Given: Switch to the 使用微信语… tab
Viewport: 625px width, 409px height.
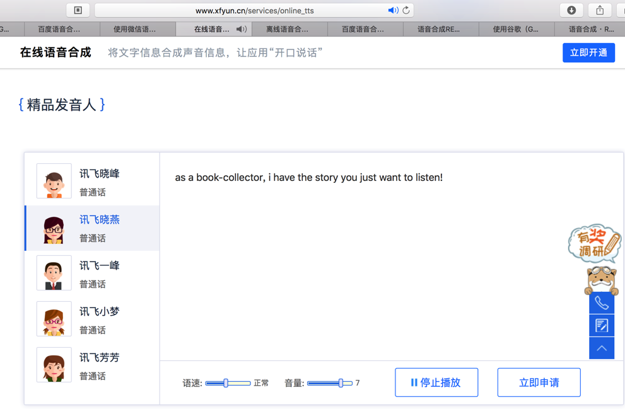Looking at the screenshot, I should point(138,29).
